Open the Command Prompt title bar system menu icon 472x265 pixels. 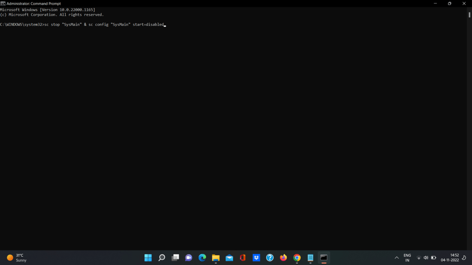[x=3, y=3]
